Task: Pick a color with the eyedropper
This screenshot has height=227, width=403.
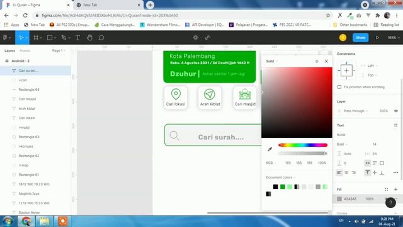Action: (x=270, y=149)
